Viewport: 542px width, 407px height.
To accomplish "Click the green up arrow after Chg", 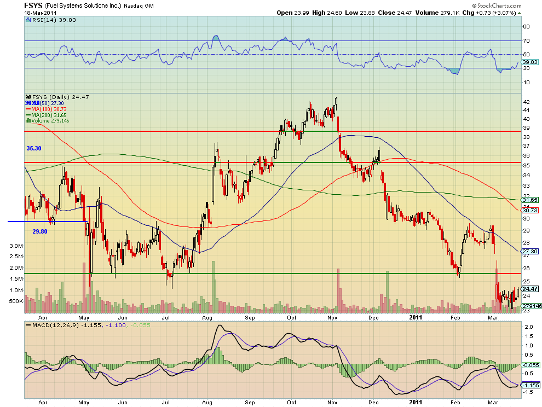I will [520, 13].
